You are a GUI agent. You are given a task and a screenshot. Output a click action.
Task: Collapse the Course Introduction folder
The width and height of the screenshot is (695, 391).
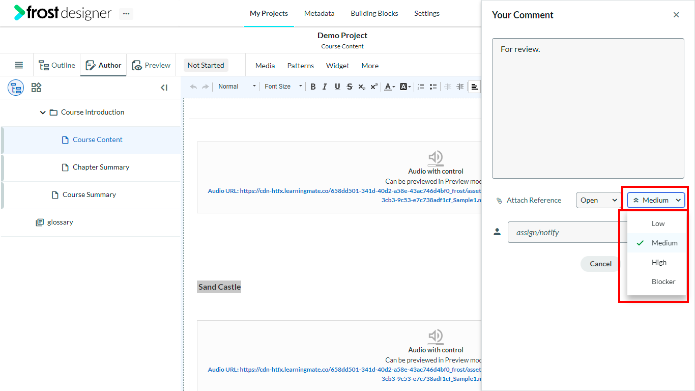click(43, 113)
